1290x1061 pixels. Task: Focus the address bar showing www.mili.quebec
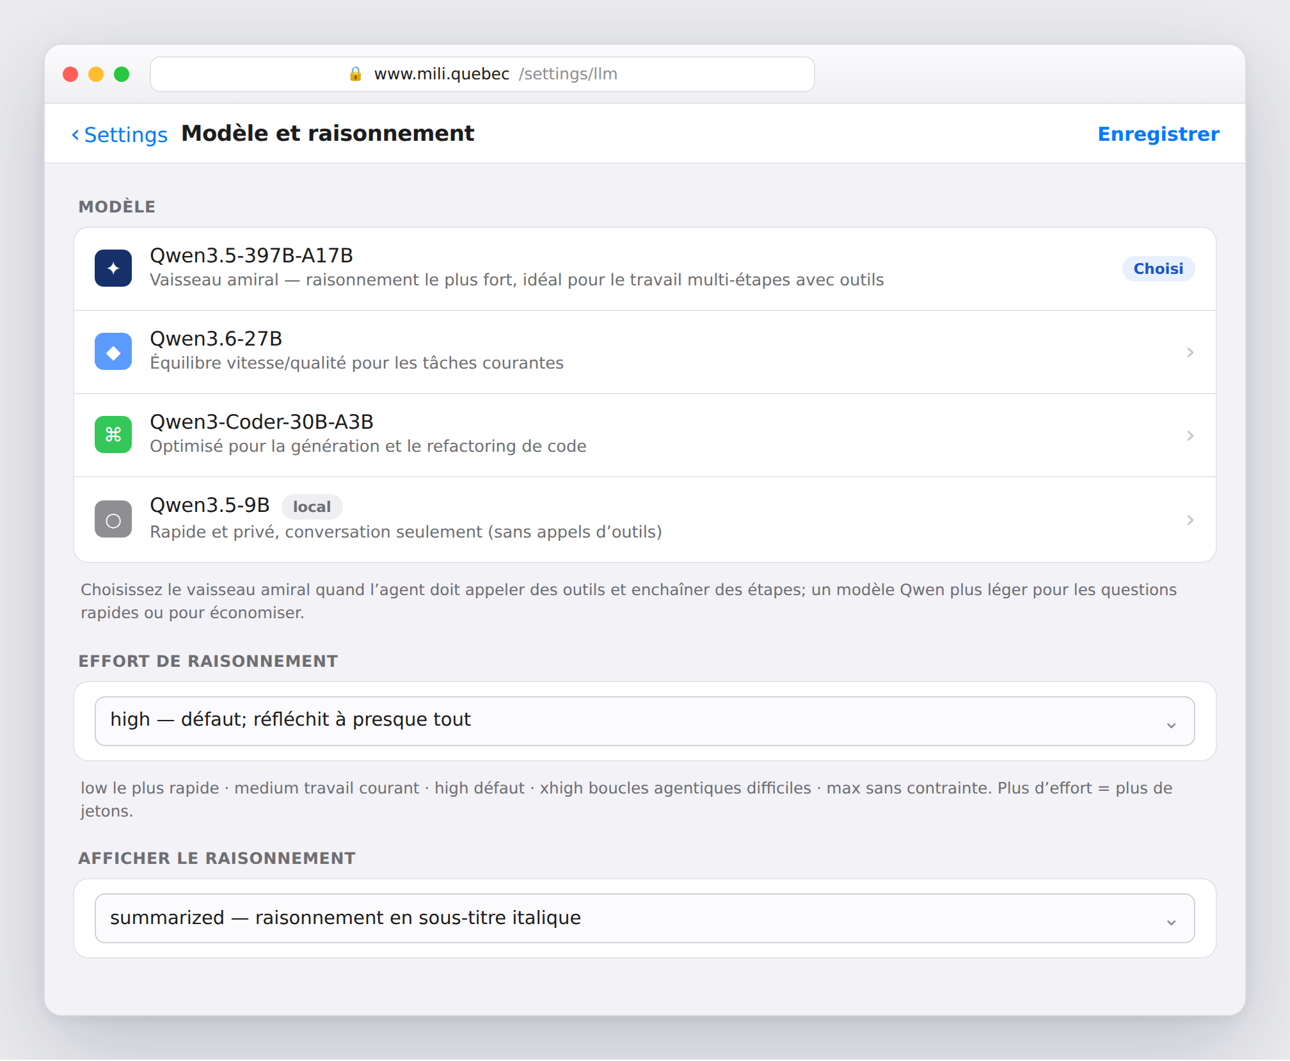point(482,74)
